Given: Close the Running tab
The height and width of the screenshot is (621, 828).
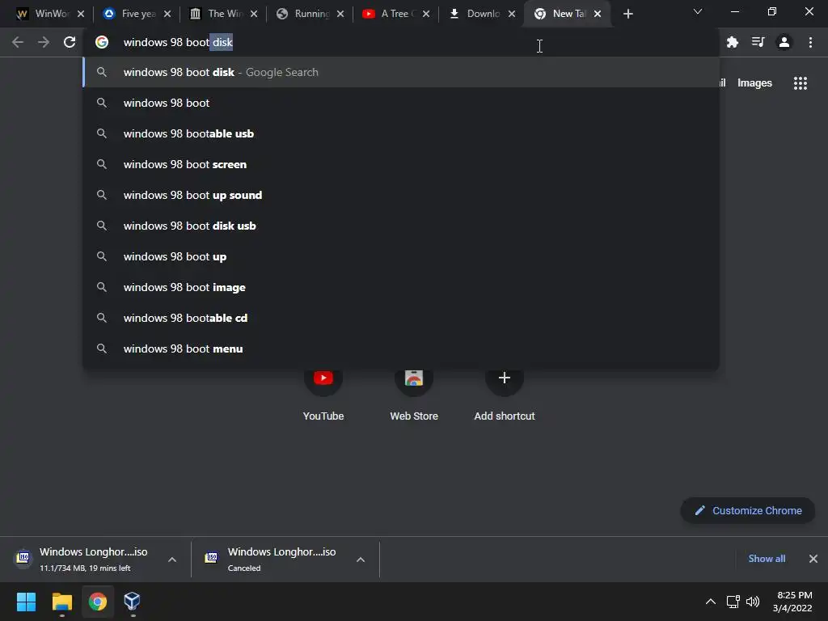Looking at the screenshot, I should (340, 14).
